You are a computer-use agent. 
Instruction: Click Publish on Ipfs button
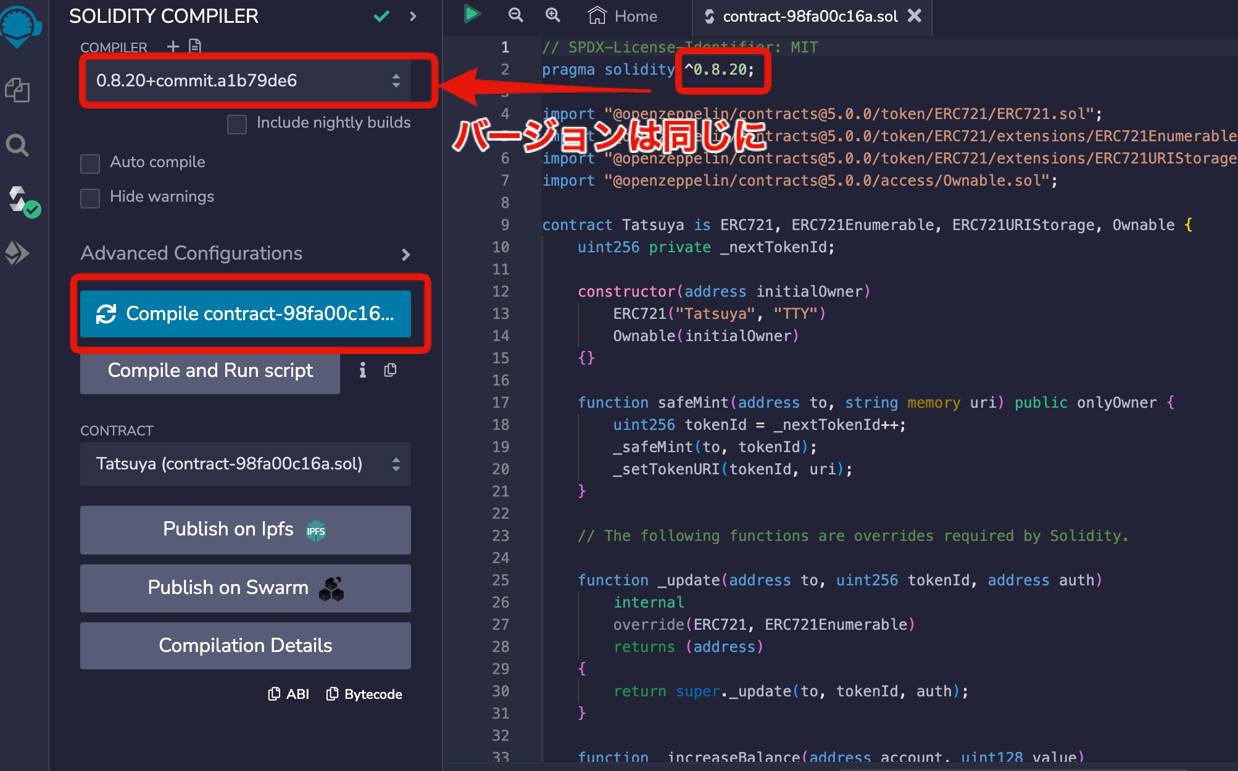246,530
